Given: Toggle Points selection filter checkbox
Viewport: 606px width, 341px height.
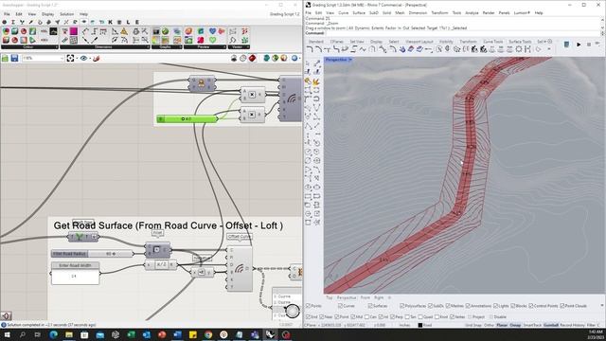Looking at the screenshot, I should tap(308, 306).
